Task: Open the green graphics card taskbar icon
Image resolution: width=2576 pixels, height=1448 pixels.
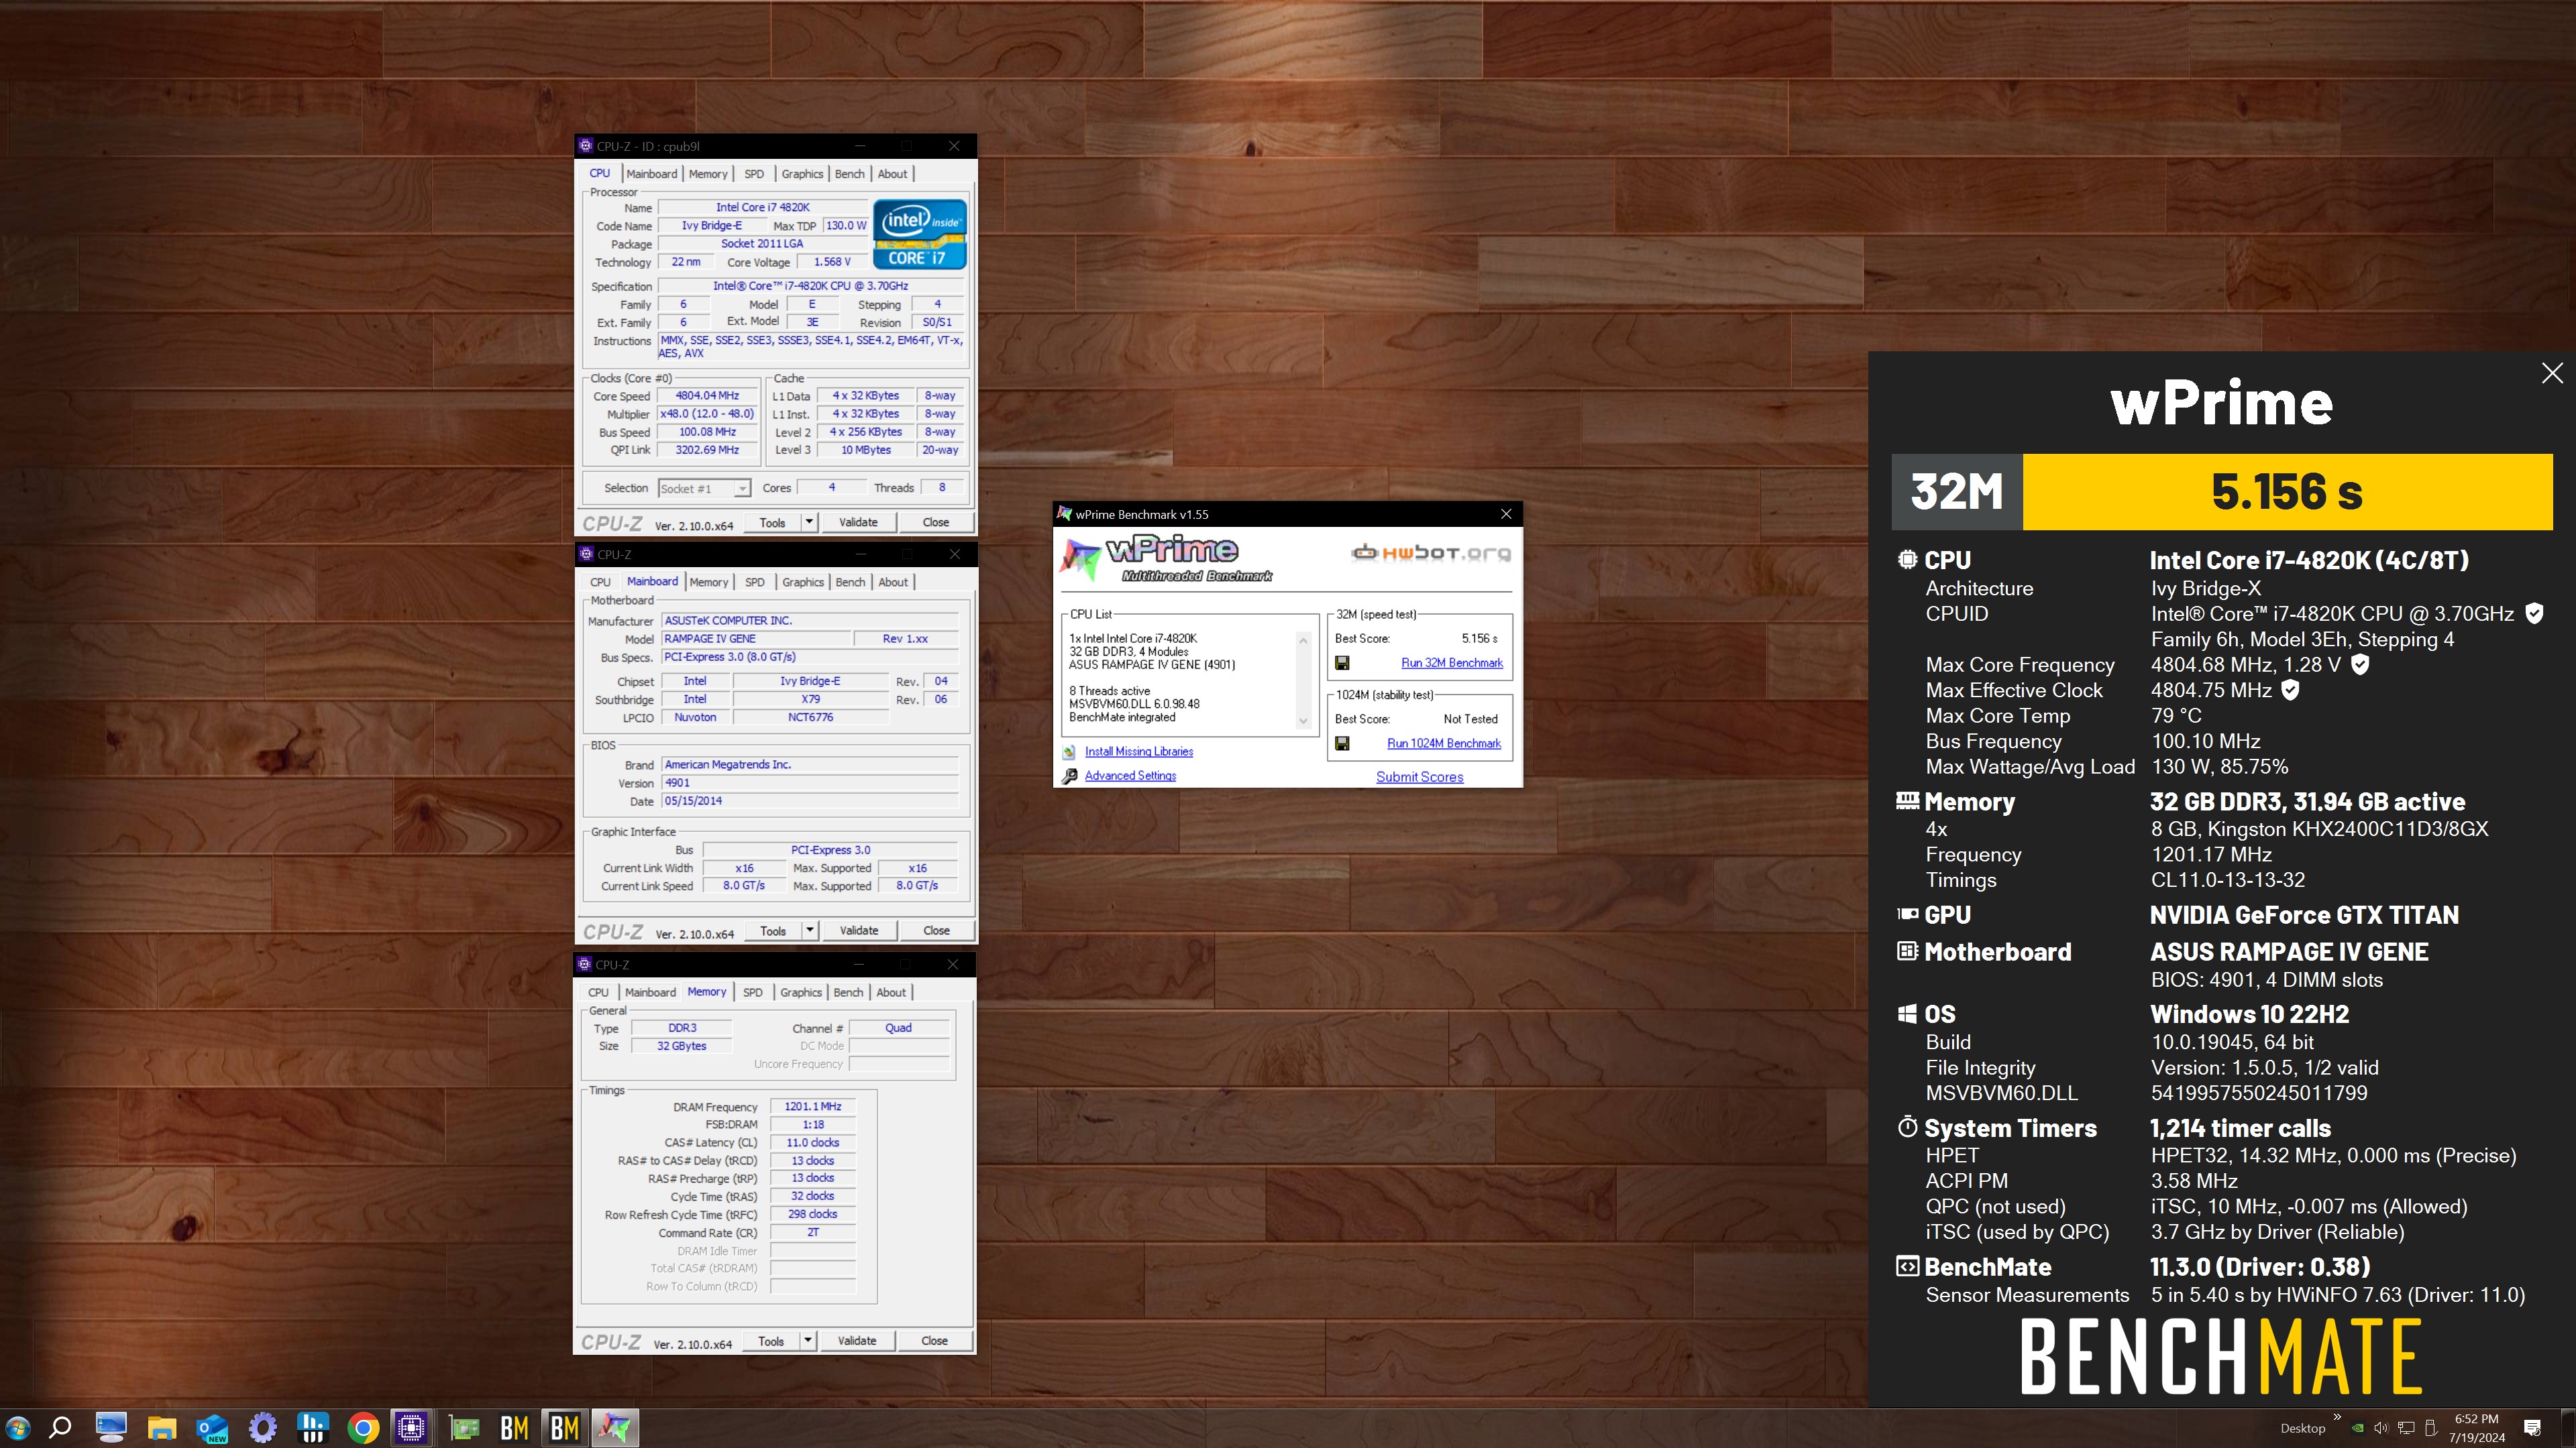Action: 464,1428
